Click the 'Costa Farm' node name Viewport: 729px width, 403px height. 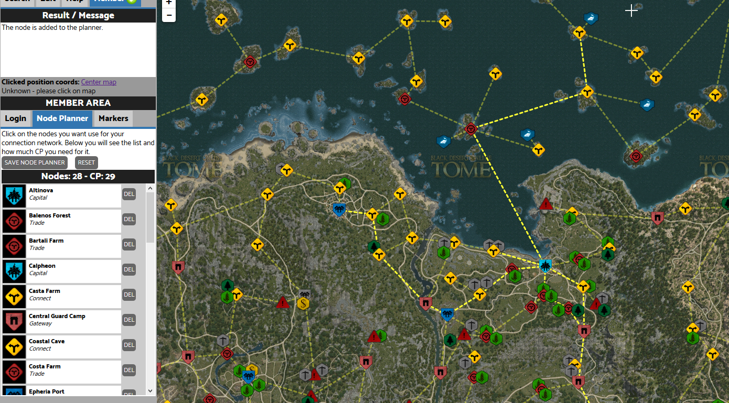pyautogui.click(x=45, y=366)
